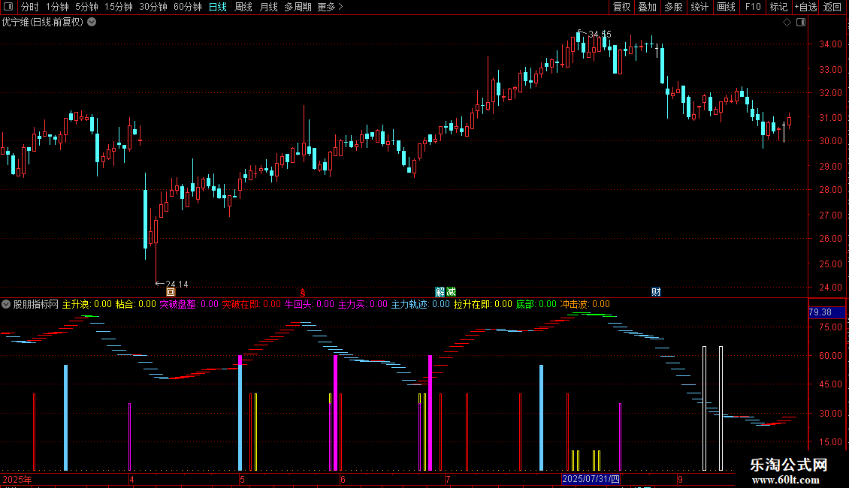Open the 画线 drawing tools
Screen dimensions: 849x488
pyautogui.click(x=726, y=7)
